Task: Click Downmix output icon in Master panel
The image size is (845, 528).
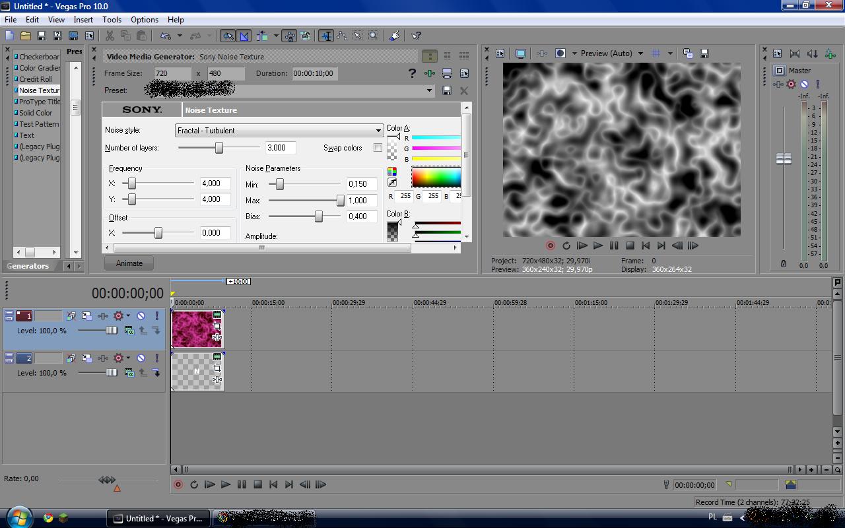Action: pos(795,53)
